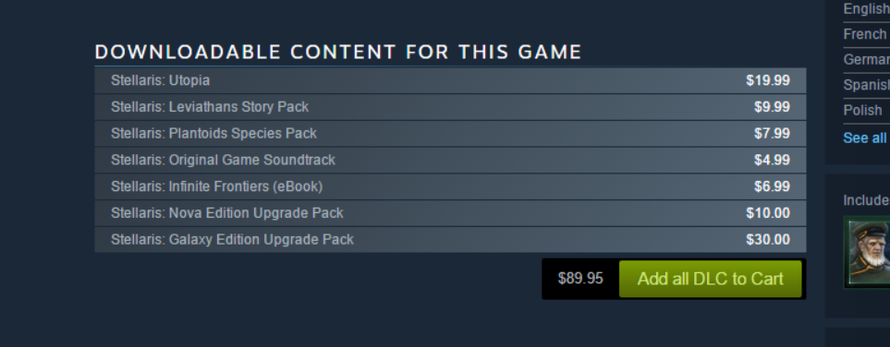890x347 pixels.
Task: Open Stellaris: Utopia DLC page
Action: click(450, 80)
